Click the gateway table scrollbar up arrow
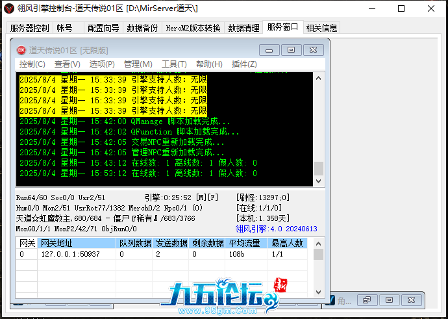Viewport: 448px width, 319px height. [319, 244]
